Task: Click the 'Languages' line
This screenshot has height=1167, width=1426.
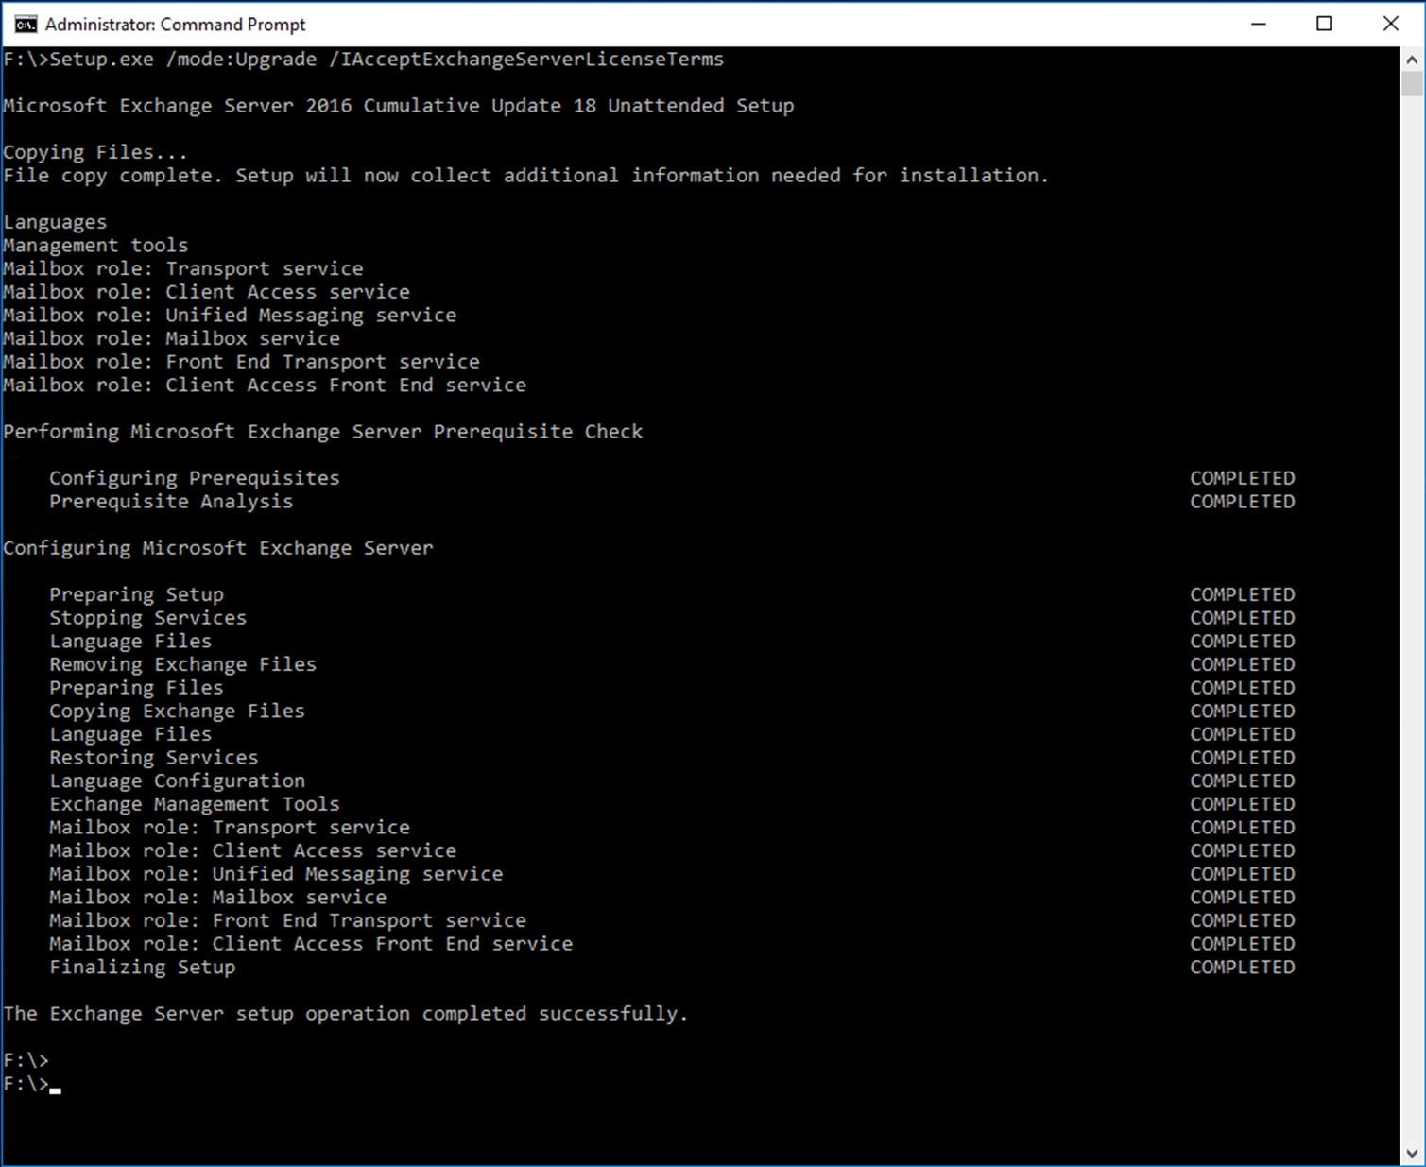Action: (x=55, y=222)
